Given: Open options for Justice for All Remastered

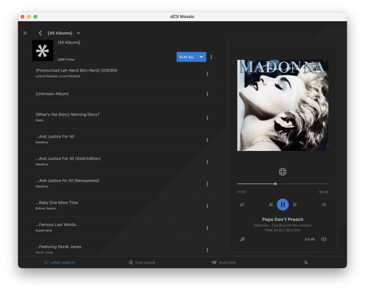Looking at the screenshot, I should point(207,184).
